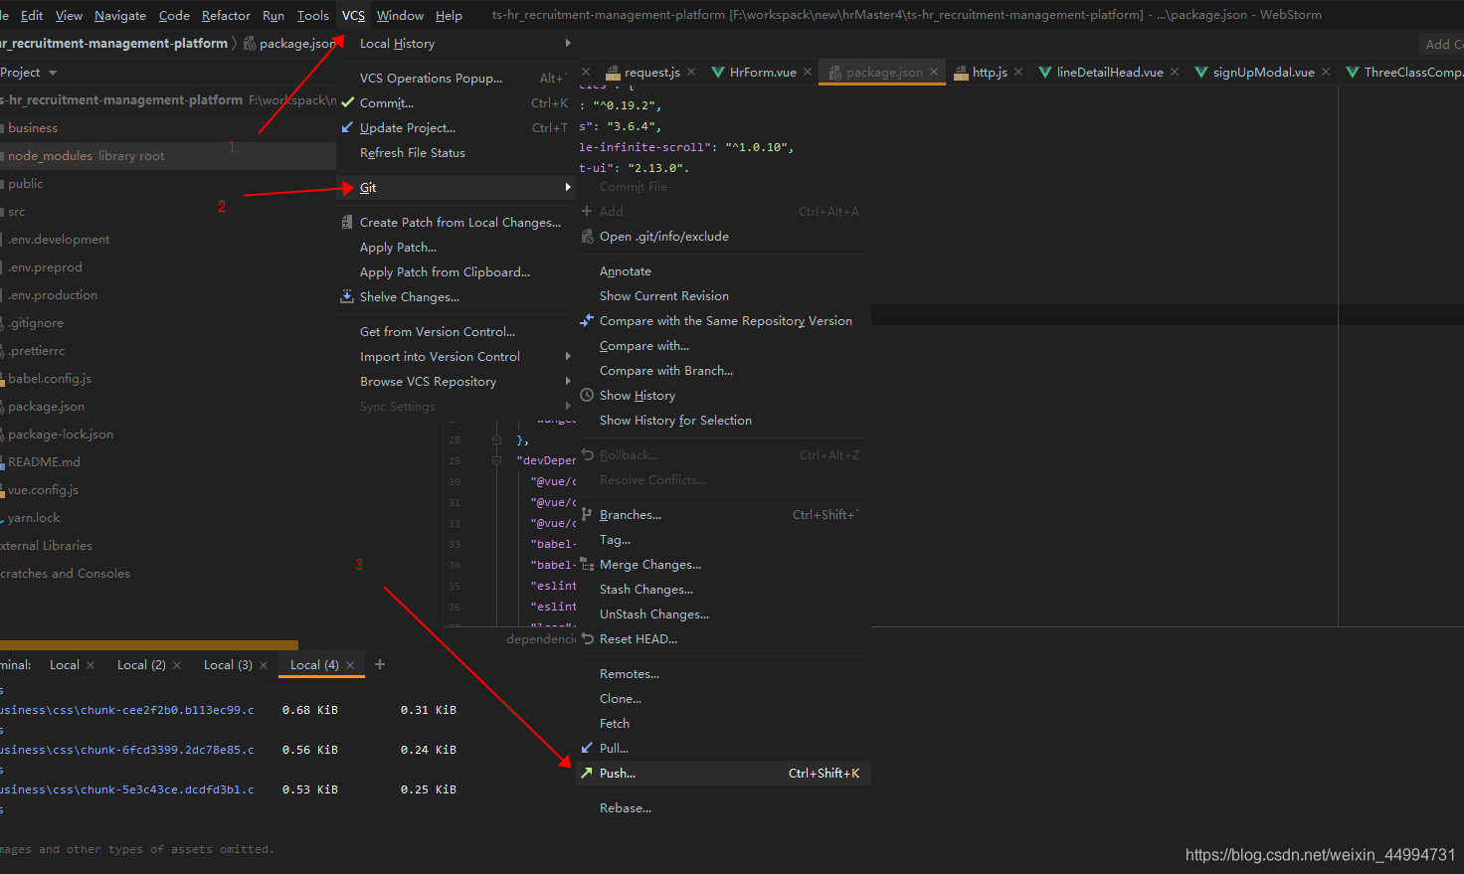Click the Push arrow icon in Git submenu
This screenshot has width=1464, height=874.
(x=587, y=773)
